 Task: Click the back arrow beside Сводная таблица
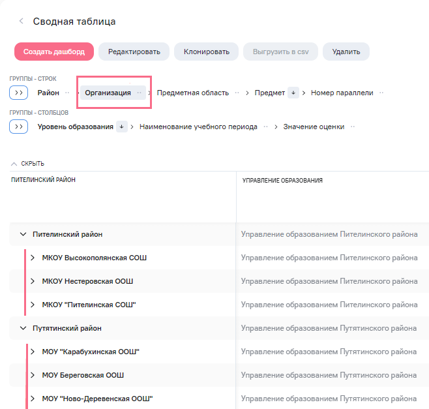point(22,22)
